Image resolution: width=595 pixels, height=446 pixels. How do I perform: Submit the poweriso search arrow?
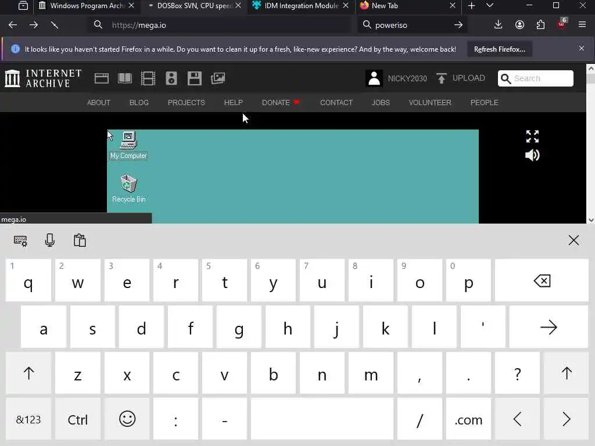(458, 25)
